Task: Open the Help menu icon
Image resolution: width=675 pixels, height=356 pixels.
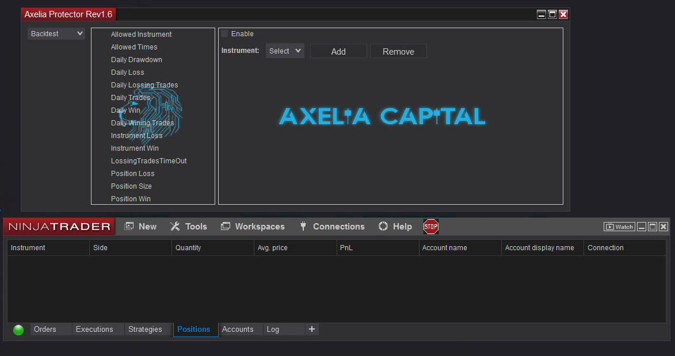Action: [x=382, y=226]
